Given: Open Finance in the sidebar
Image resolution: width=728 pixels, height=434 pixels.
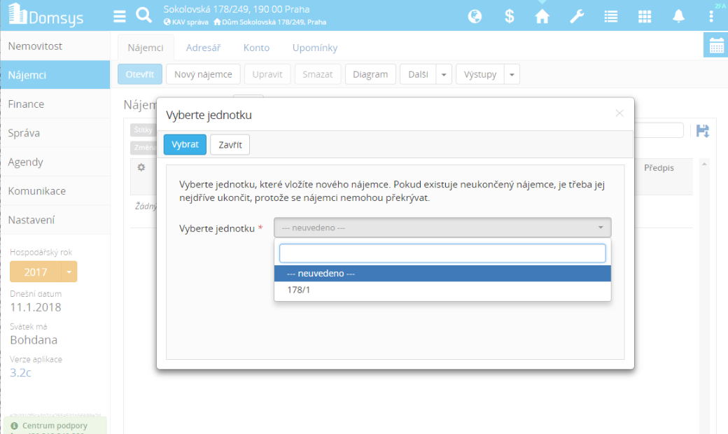Looking at the screenshot, I should coord(55,104).
